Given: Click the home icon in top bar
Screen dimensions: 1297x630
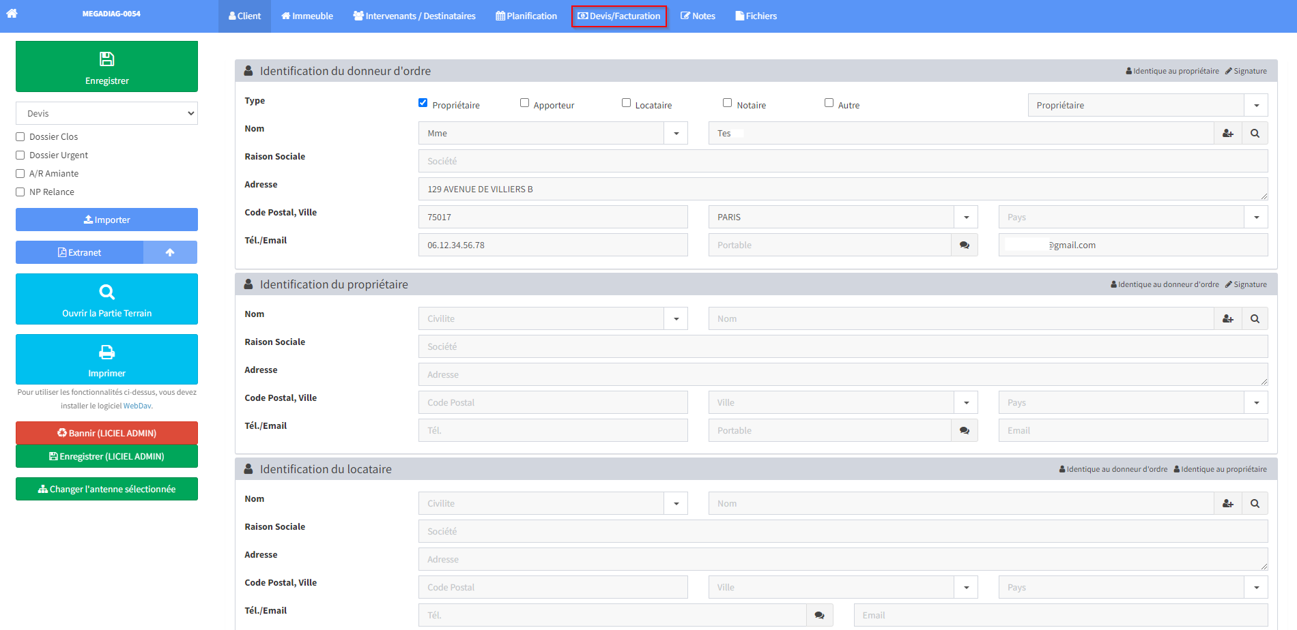Looking at the screenshot, I should tap(12, 13).
